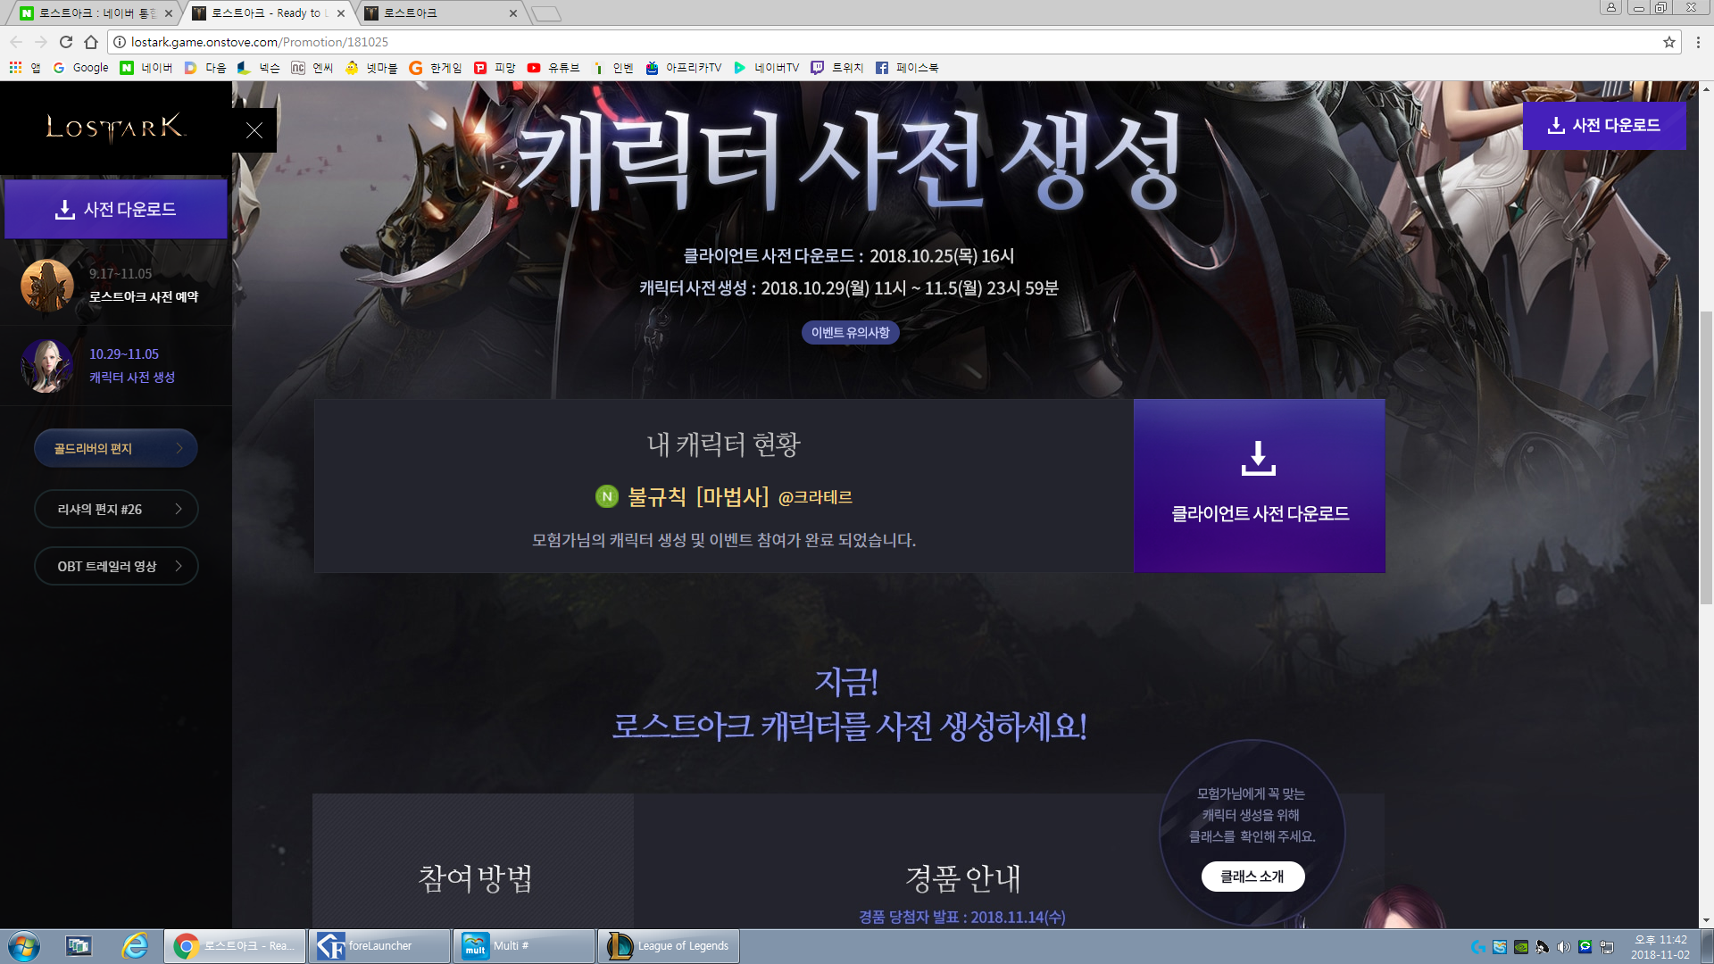
Task: Click the 이벤트 유의사항 button
Action: [x=850, y=333]
